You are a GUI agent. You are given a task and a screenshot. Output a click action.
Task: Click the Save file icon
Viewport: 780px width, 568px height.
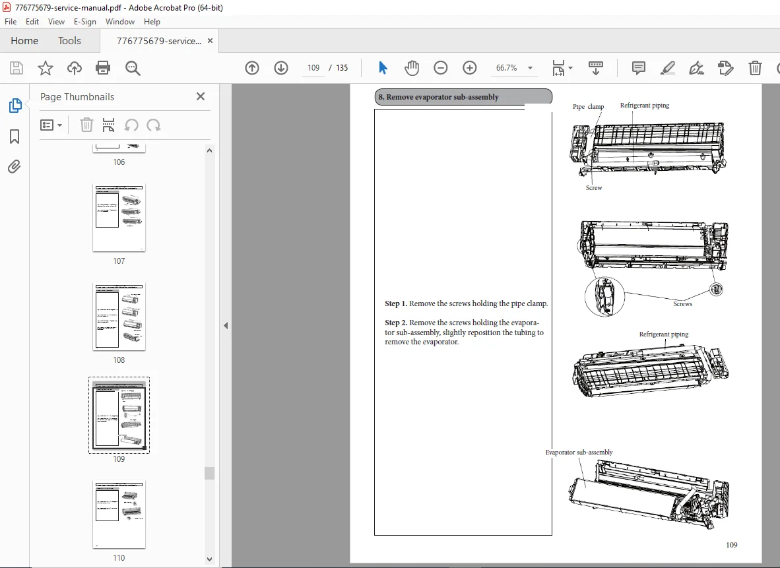tap(16, 68)
